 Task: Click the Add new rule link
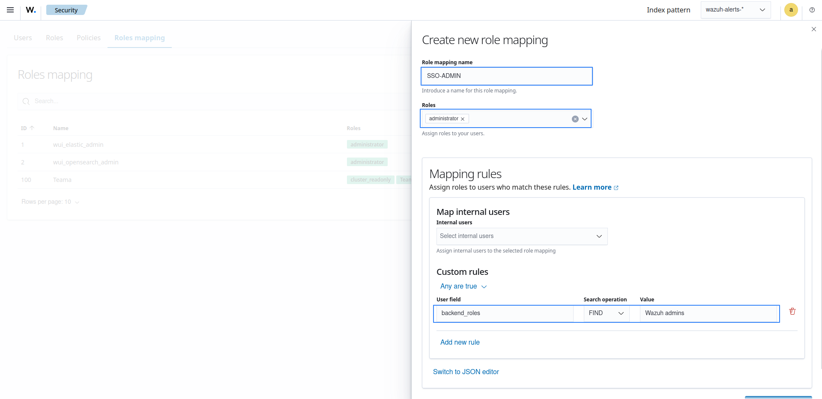click(x=460, y=342)
